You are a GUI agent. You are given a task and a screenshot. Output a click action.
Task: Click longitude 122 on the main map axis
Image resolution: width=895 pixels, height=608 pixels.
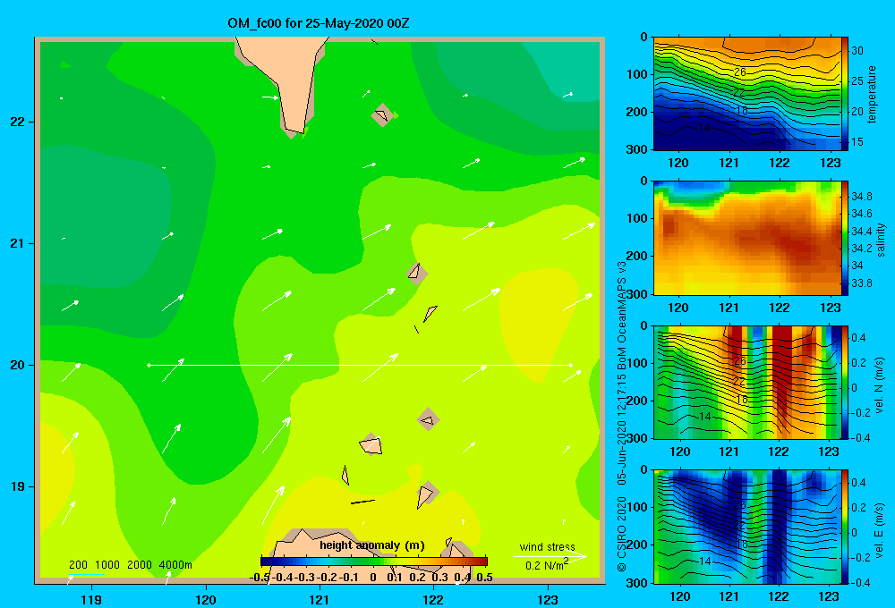click(x=433, y=599)
